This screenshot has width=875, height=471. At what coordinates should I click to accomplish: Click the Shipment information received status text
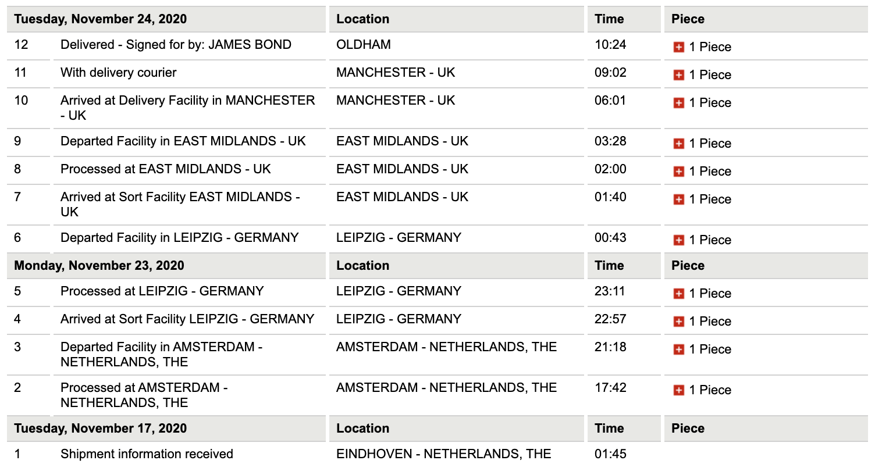(147, 454)
